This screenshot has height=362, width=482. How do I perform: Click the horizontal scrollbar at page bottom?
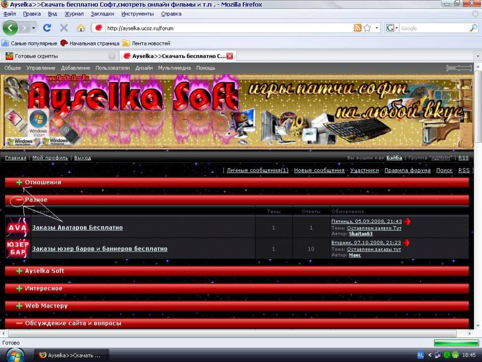231,334
